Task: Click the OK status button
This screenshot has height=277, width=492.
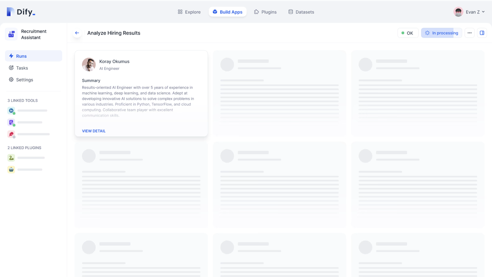Action: 407,33
